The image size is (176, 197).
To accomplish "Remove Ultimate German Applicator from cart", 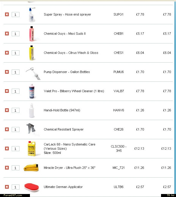I will [7, 187].
